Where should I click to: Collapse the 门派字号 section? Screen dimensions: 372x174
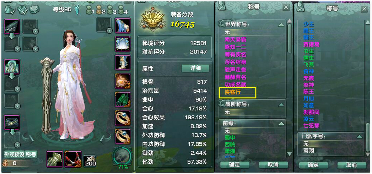(360, 137)
